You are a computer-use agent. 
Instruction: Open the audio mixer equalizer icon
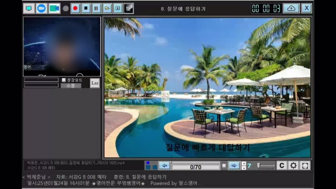click(x=128, y=8)
